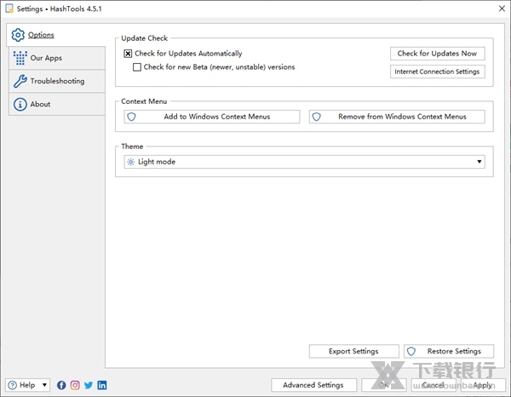
Task: Switch to the Our Apps tab
Action: (46, 58)
